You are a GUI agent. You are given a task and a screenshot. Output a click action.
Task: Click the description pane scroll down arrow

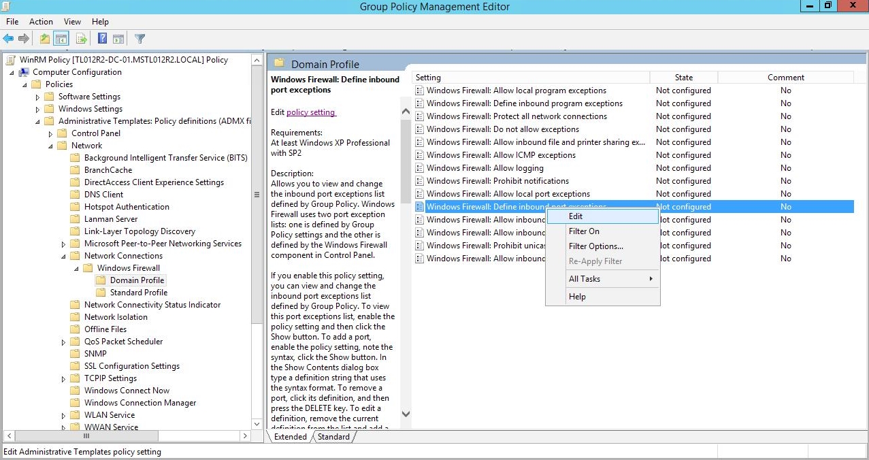pos(406,414)
